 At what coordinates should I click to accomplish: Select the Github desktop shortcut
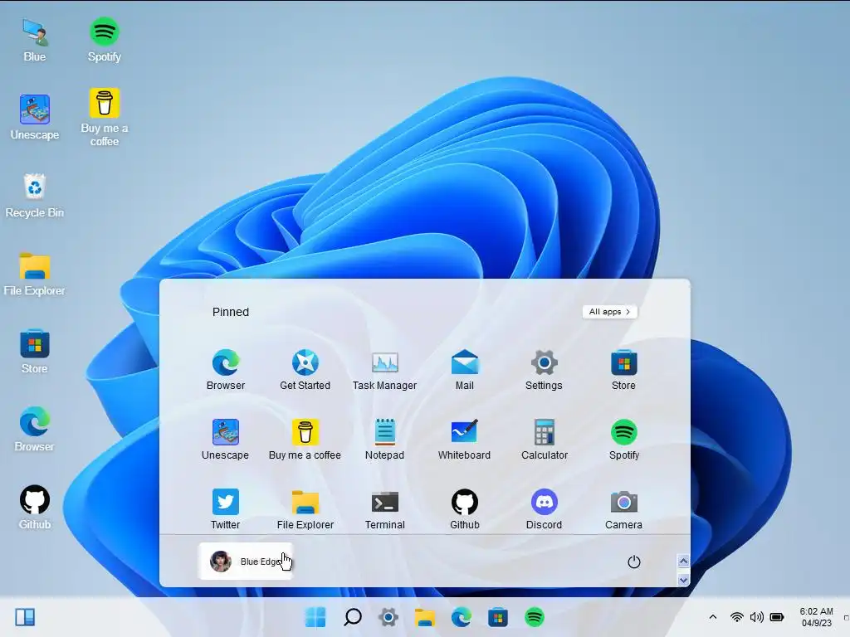[35, 508]
